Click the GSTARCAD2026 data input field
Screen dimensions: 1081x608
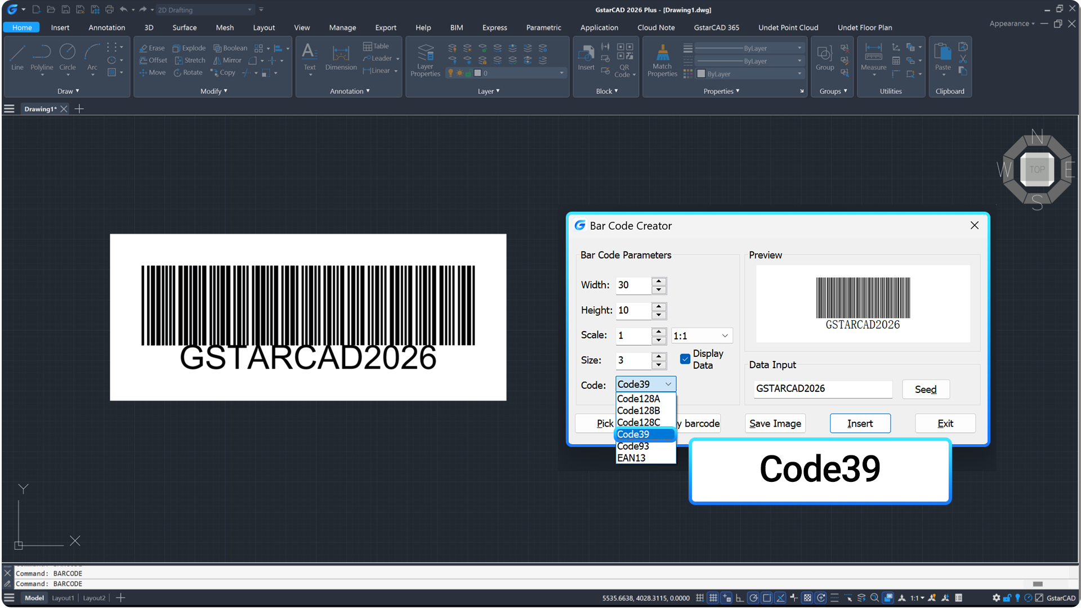[822, 388]
